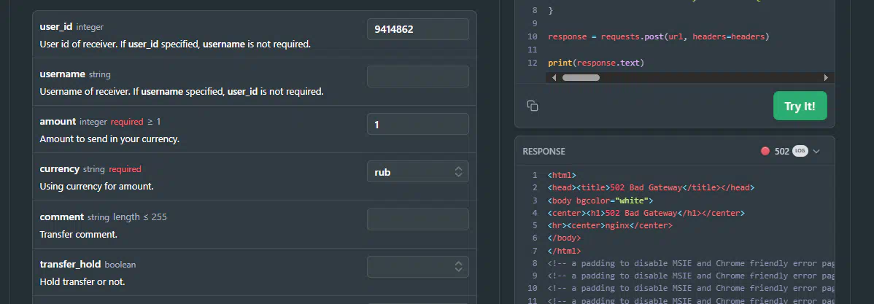Expand the response history chevron
The width and height of the screenshot is (874, 304).
(816, 152)
